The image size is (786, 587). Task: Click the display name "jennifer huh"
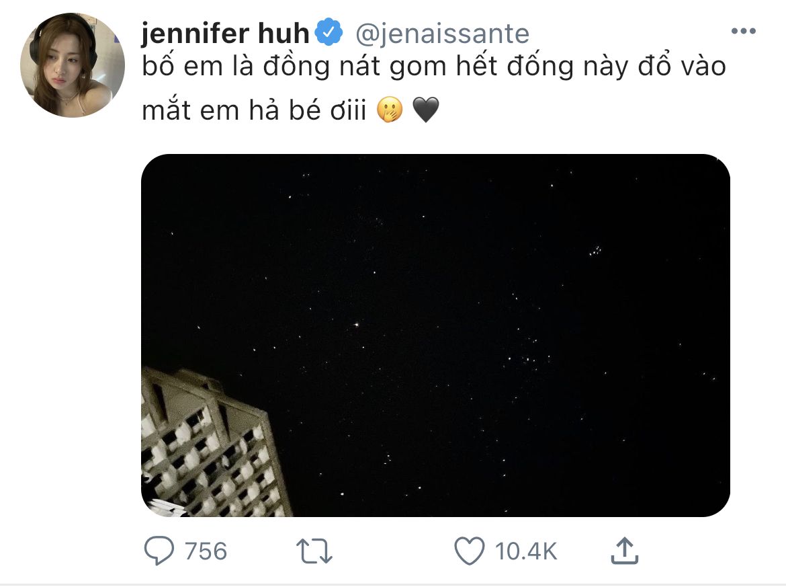(225, 33)
